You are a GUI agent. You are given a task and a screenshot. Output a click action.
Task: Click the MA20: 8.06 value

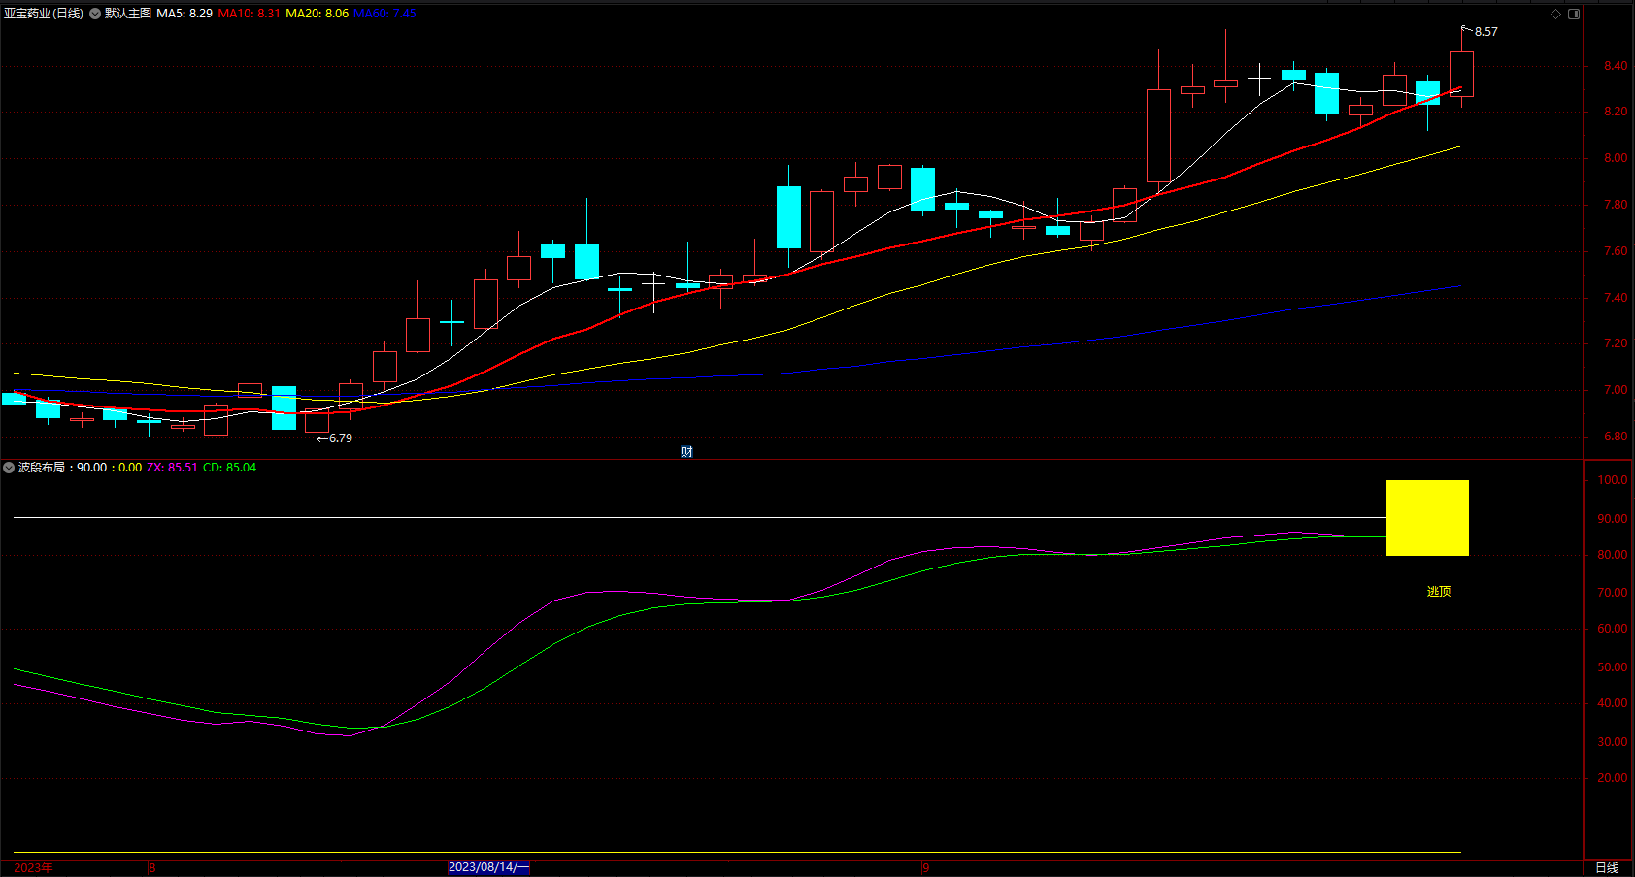[317, 14]
